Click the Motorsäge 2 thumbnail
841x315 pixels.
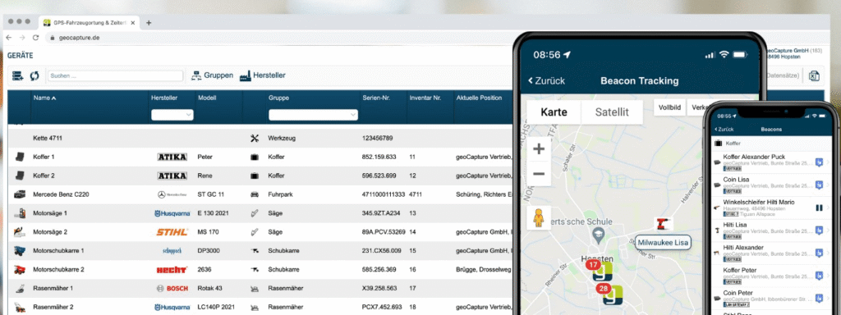(x=20, y=232)
